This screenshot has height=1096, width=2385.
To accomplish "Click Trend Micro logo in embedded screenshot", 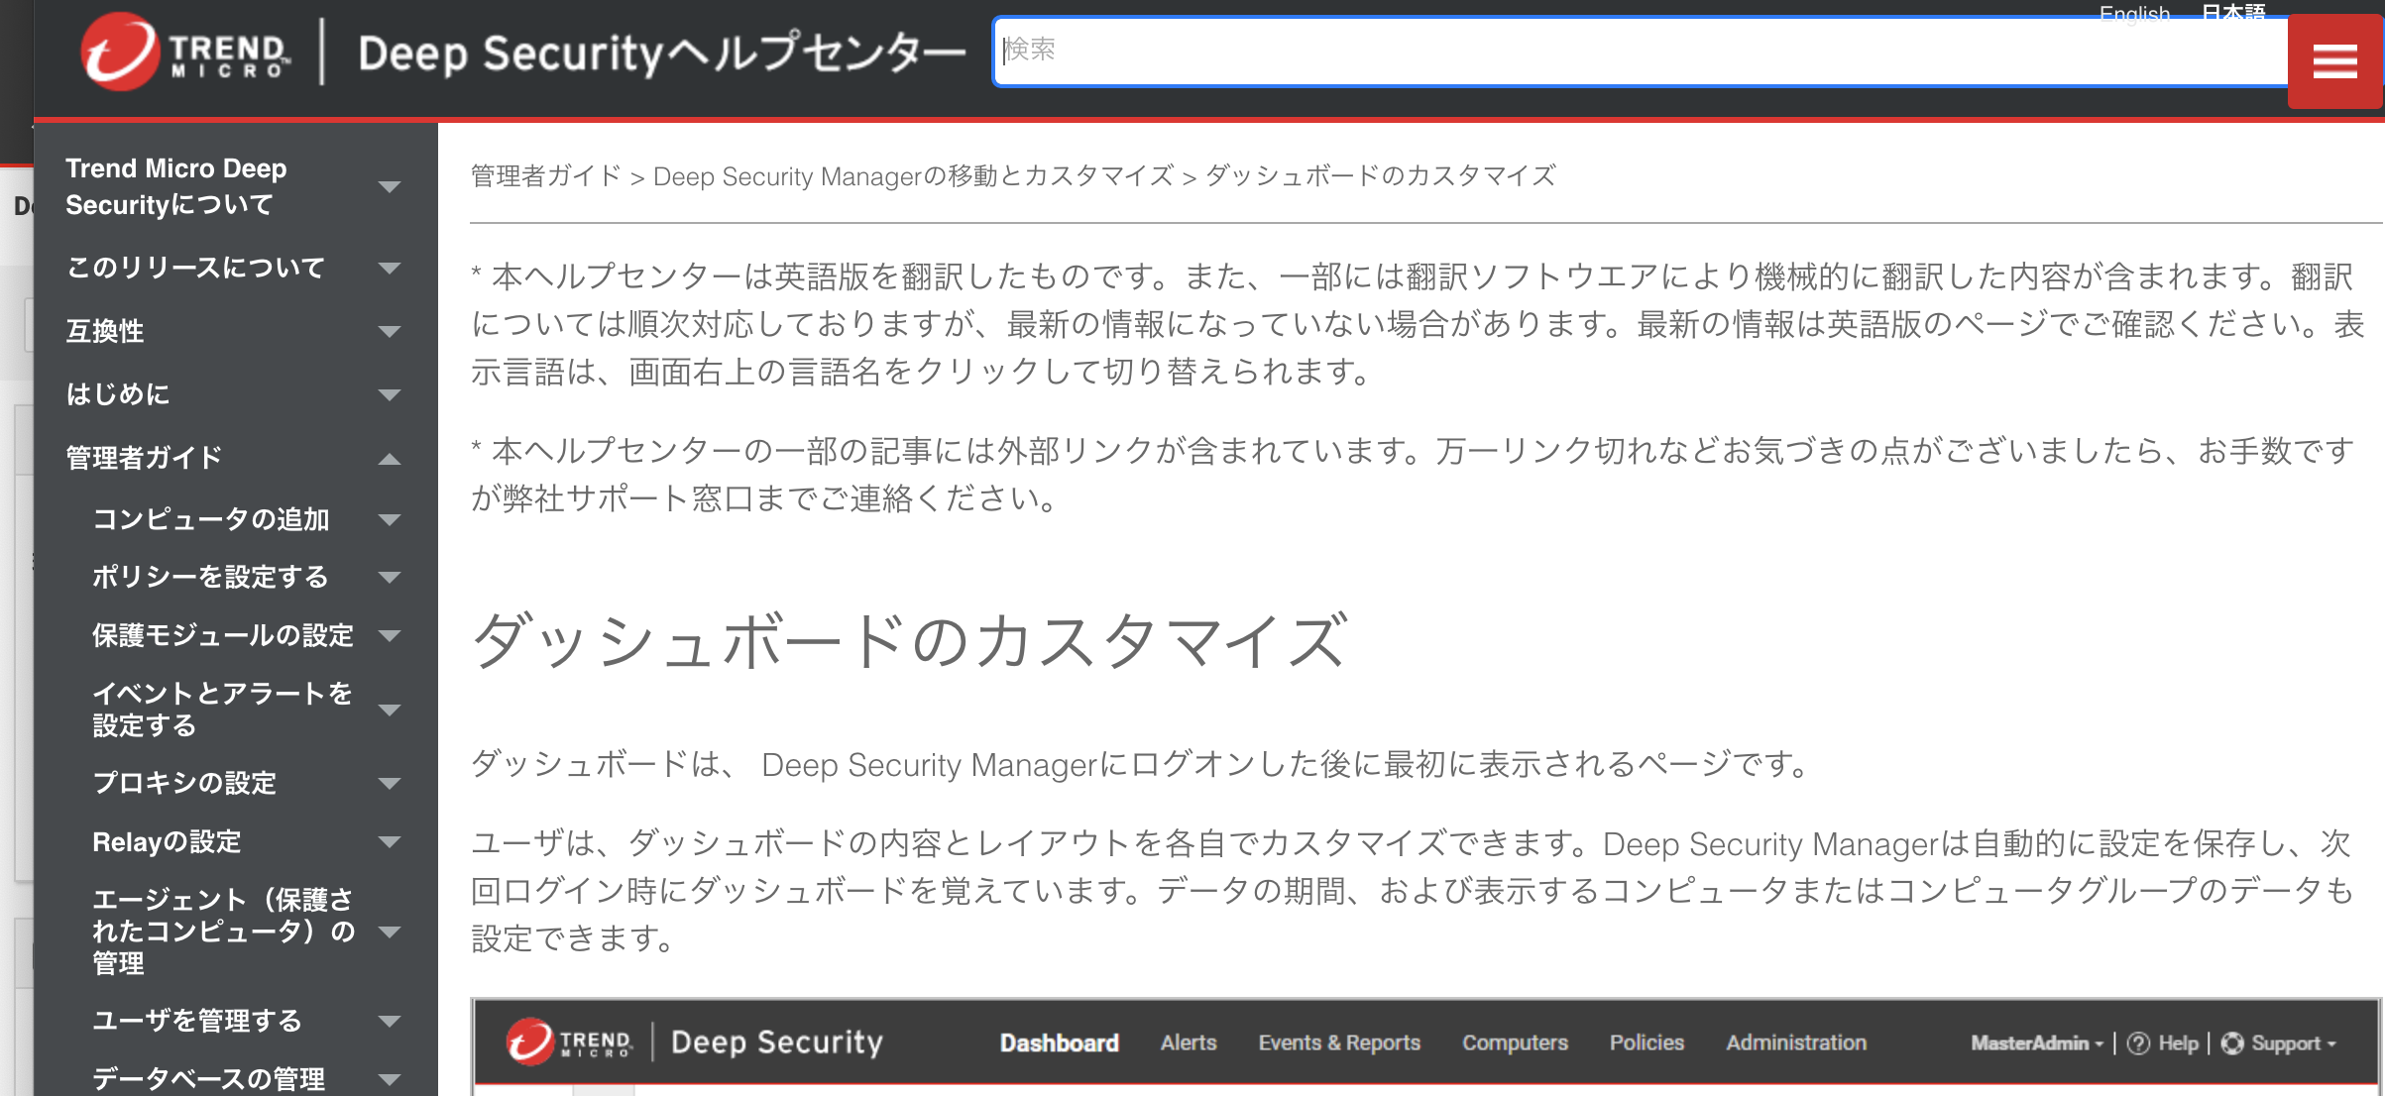I will [569, 1041].
